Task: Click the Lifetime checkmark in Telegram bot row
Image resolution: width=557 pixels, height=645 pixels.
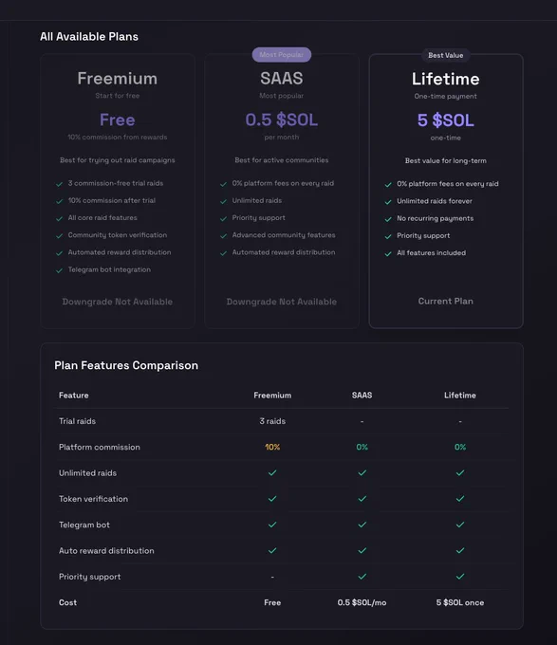Action: pyautogui.click(x=460, y=525)
